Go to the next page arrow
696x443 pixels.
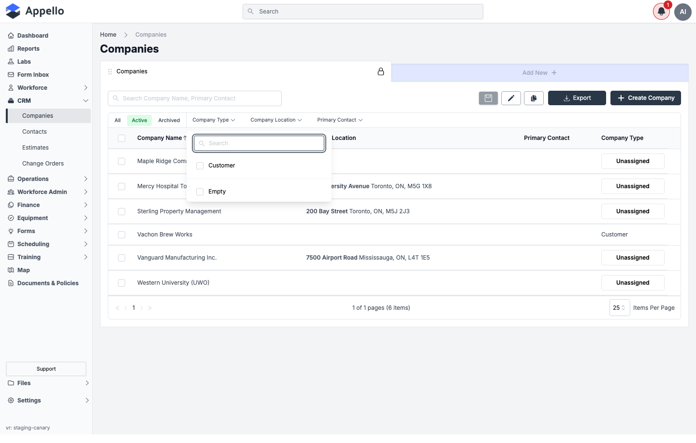[x=142, y=308]
